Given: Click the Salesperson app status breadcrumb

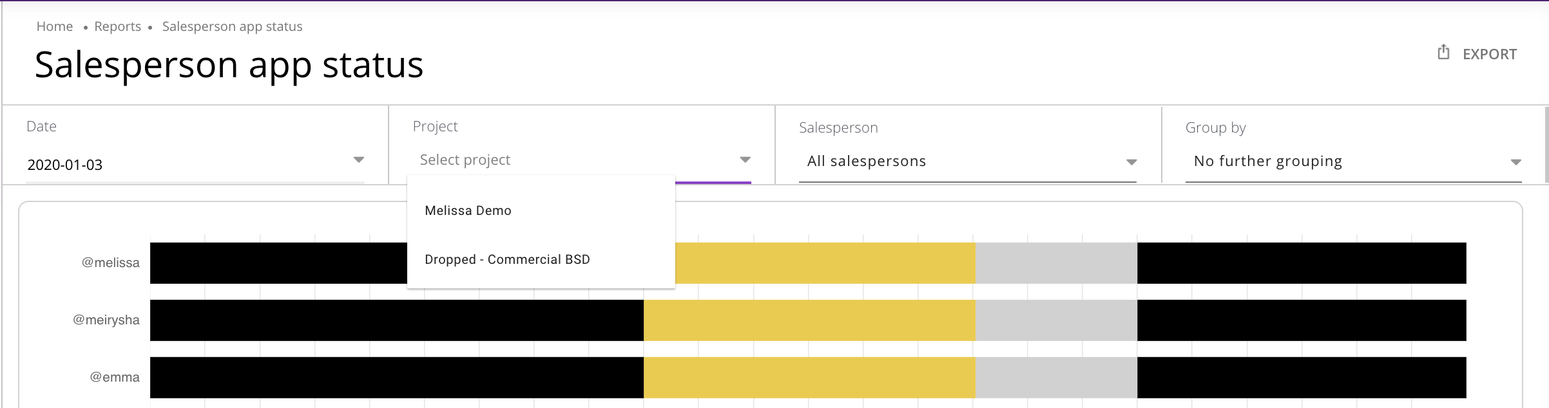Looking at the screenshot, I should (232, 26).
